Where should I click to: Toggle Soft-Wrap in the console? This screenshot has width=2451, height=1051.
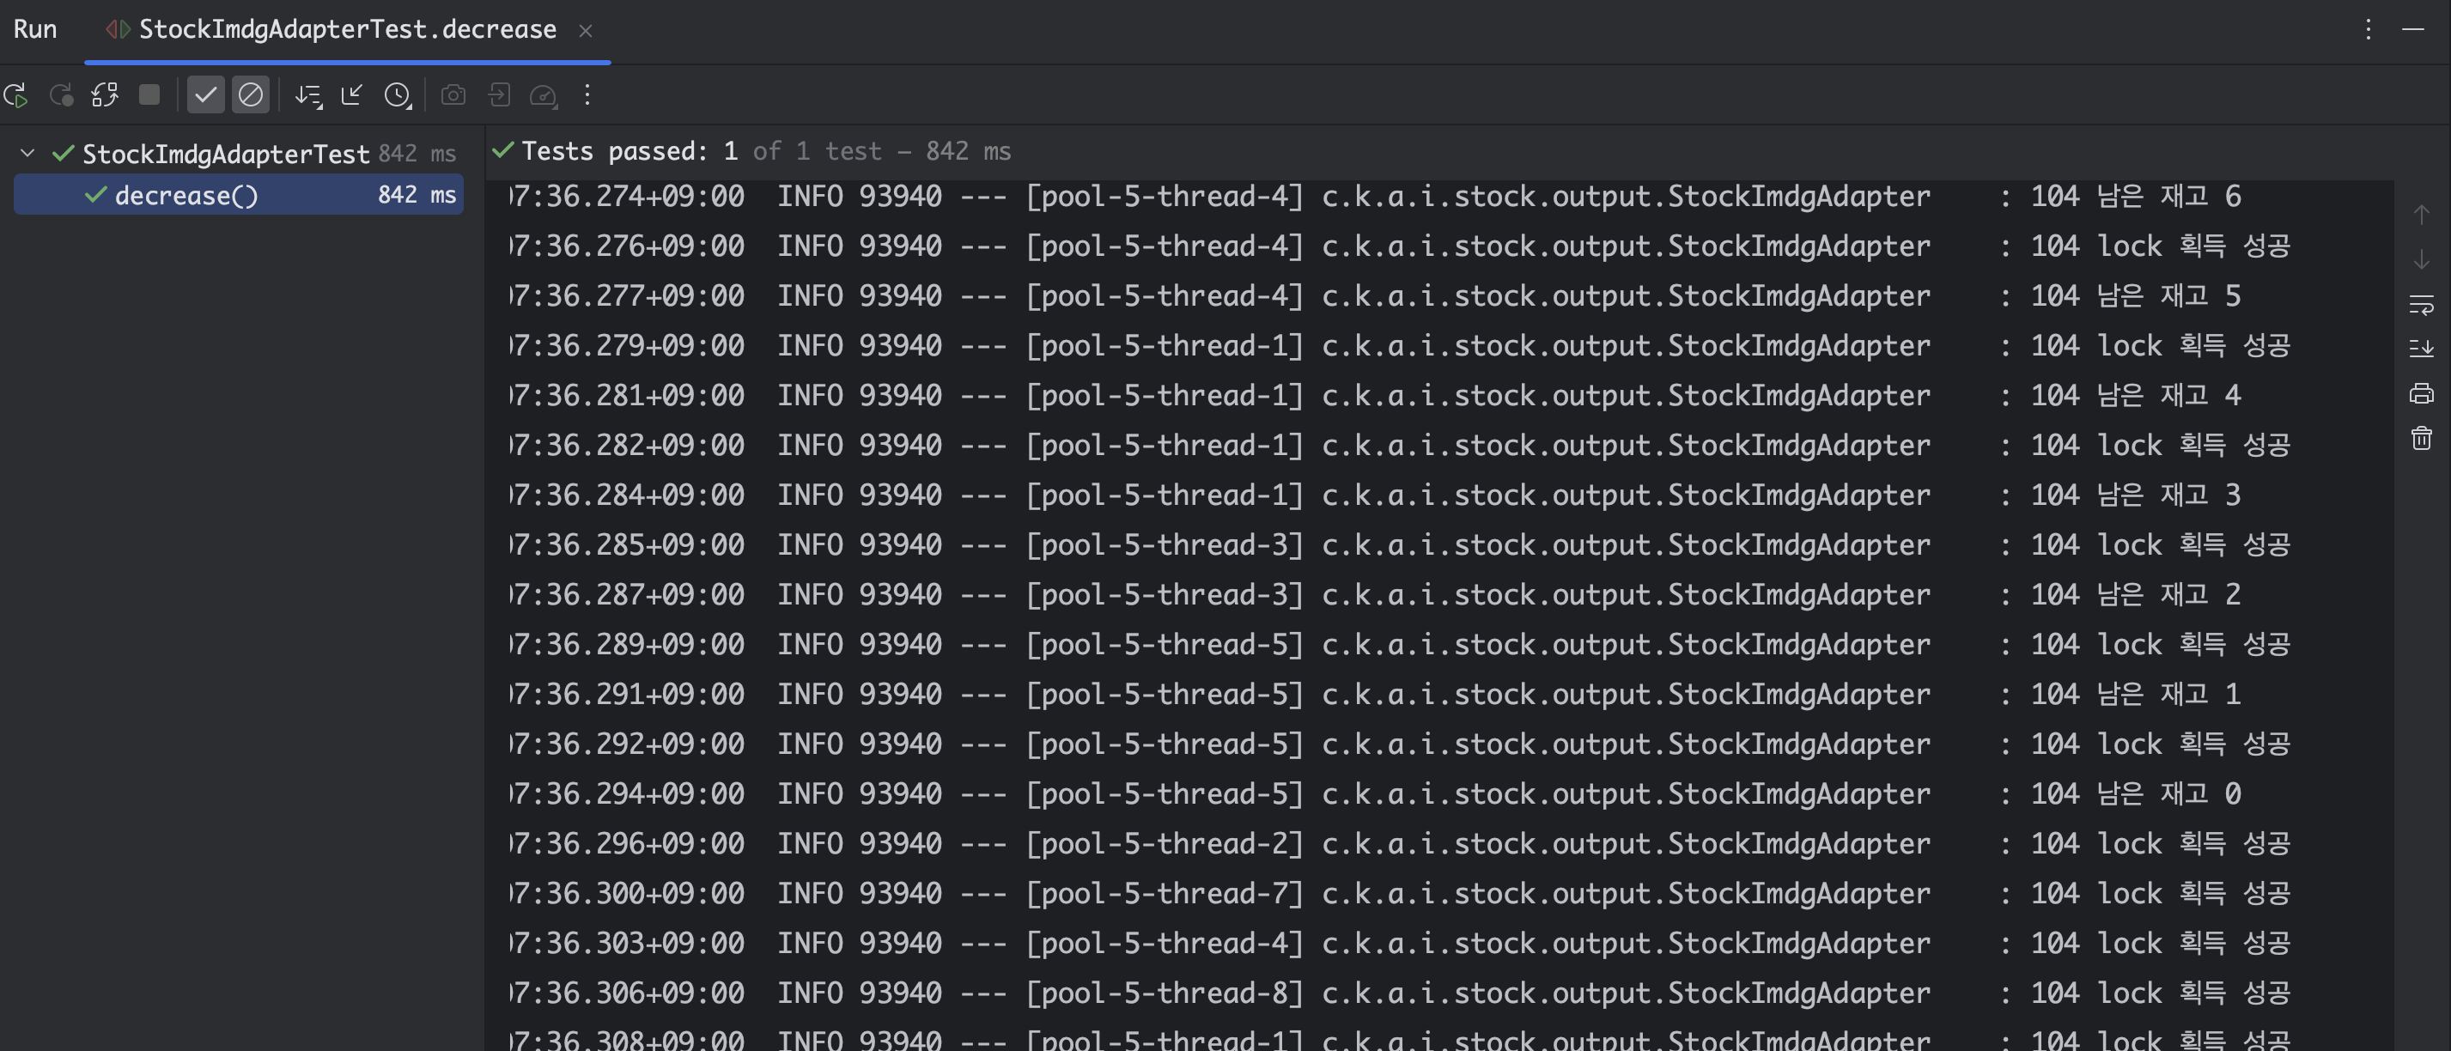pos(2421,304)
